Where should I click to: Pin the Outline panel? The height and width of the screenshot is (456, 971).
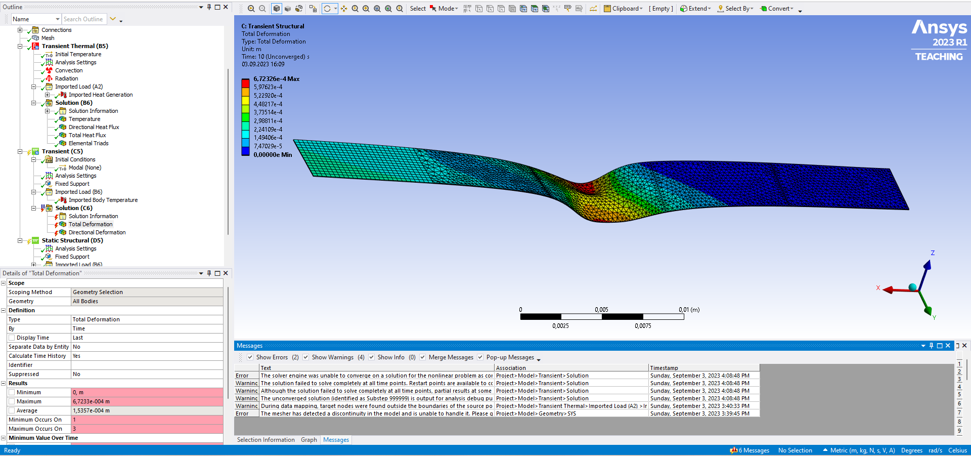209,7
